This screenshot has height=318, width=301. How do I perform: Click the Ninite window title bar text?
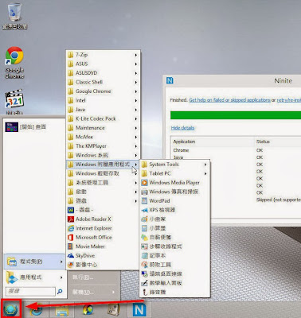283,81
